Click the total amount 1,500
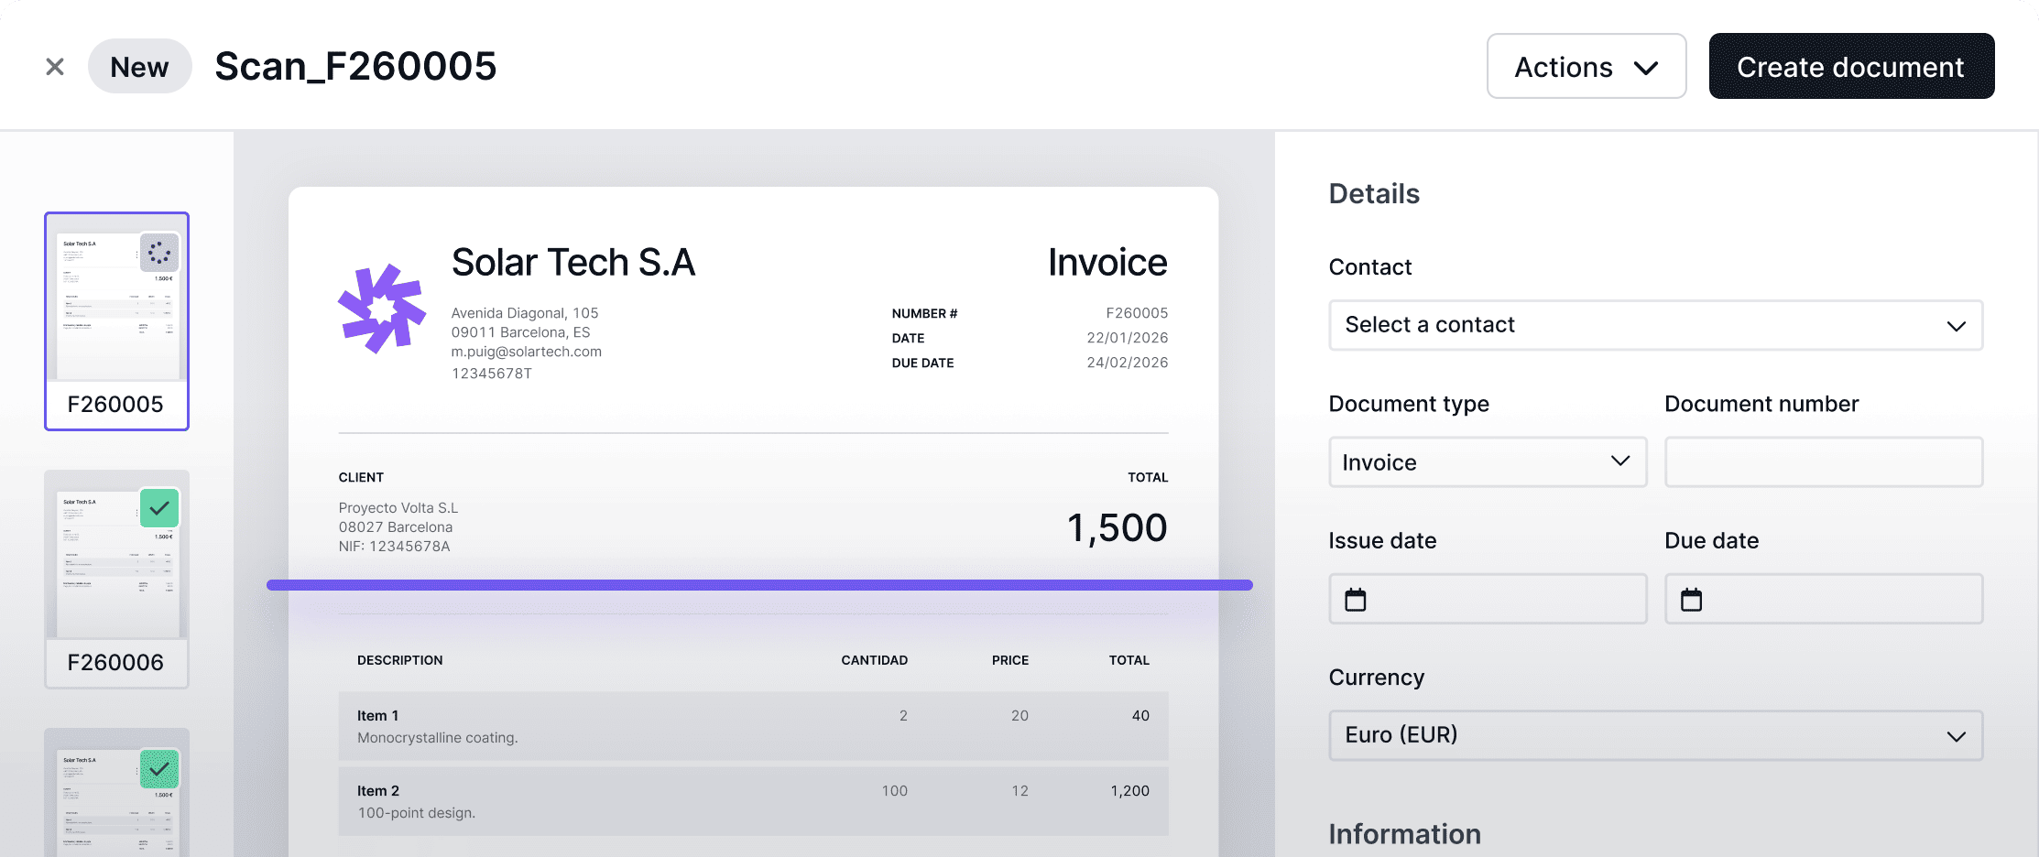 pyautogui.click(x=1118, y=528)
